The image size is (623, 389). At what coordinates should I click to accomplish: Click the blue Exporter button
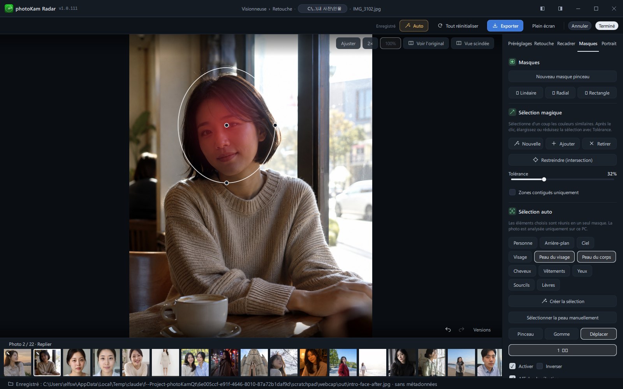(505, 26)
